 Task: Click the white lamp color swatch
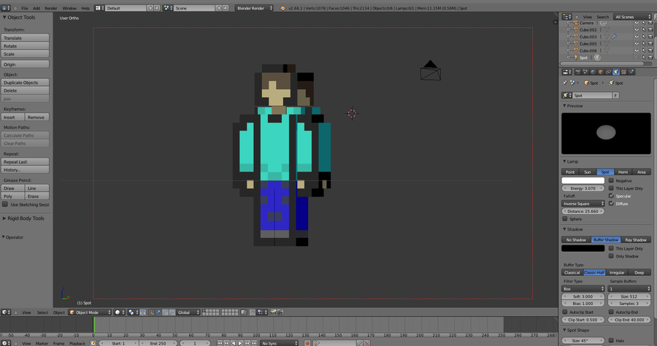point(583,180)
